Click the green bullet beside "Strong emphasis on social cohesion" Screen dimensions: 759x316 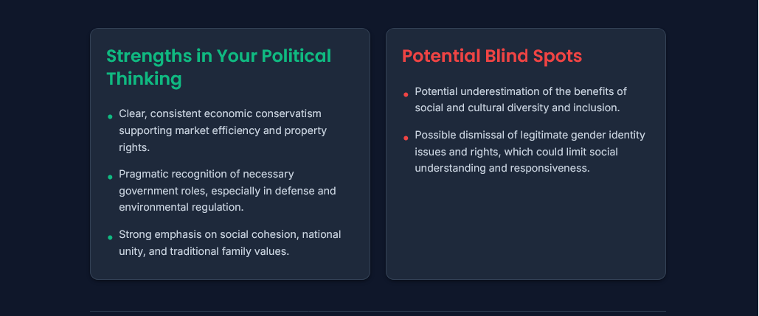point(110,237)
